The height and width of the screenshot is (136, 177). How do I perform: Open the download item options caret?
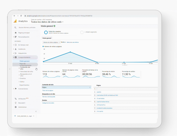point(34,116)
